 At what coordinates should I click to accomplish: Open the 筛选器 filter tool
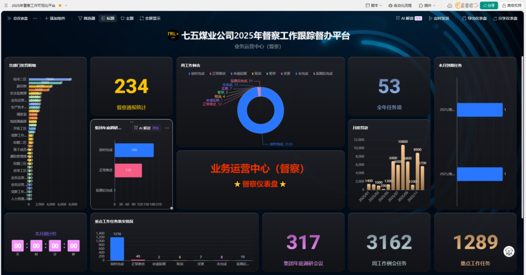(87, 18)
